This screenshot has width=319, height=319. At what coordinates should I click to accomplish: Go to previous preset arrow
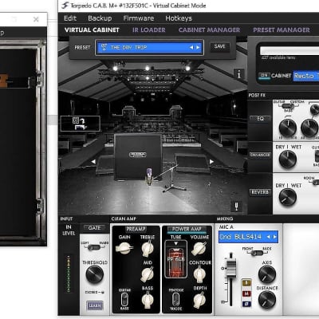pyautogui.click(x=191, y=48)
